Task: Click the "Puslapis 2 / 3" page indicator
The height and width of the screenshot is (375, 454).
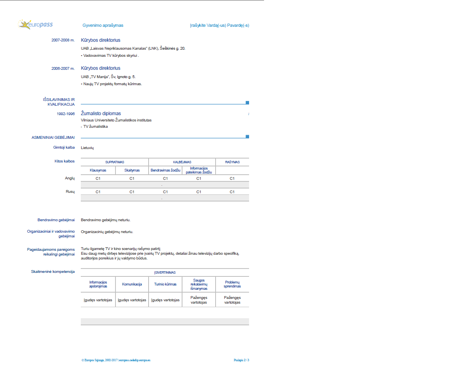Action: (x=241, y=360)
